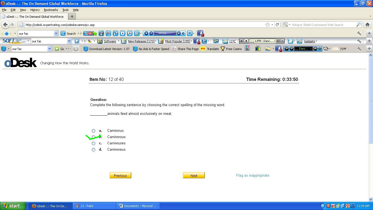The image size is (373, 210).
Task: Click the Hotspot Shield icon in third toolbar
Action: tap(4, 49)
